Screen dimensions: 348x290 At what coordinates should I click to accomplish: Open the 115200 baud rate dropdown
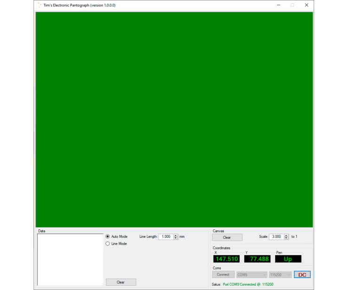click(x=280, y=274)
